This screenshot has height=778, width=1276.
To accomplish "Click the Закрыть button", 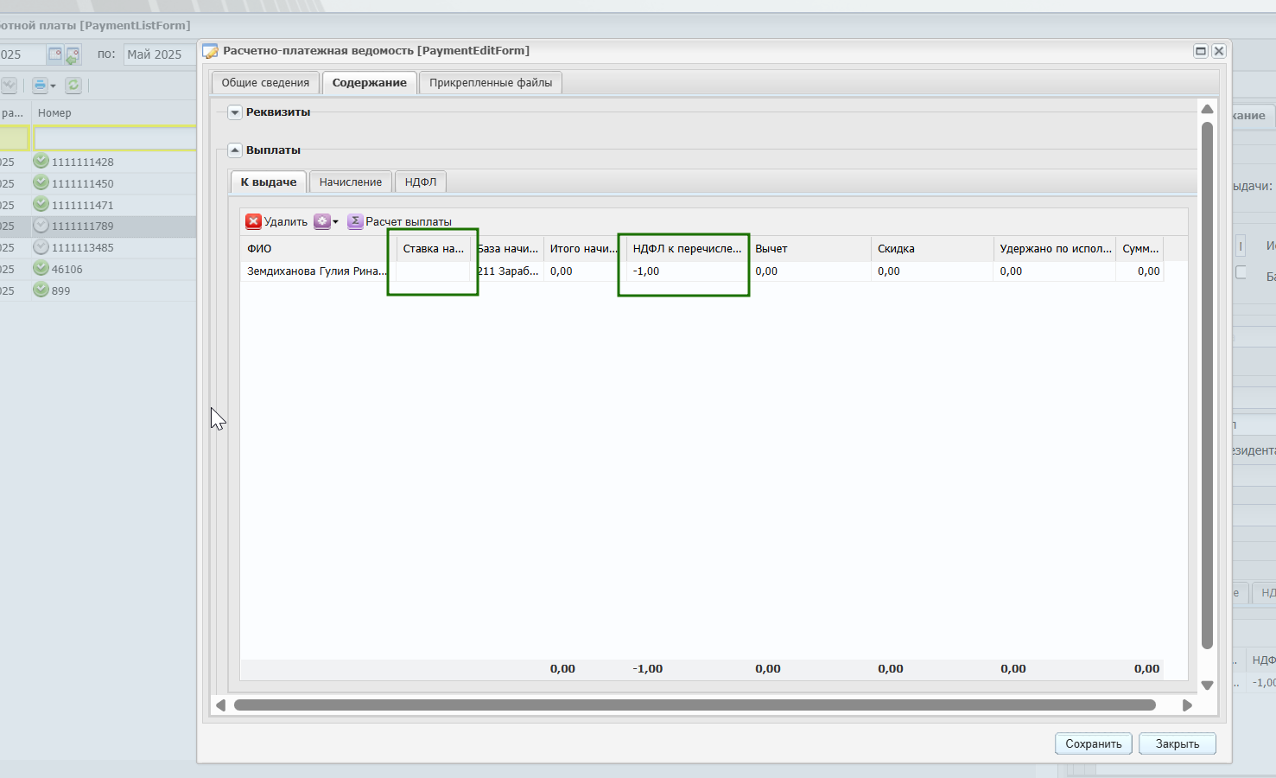I will coord(1178,743).
